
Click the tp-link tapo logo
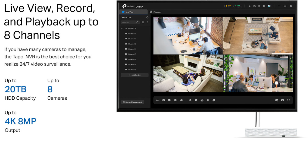pyautogui.click(x=132, y=6)
